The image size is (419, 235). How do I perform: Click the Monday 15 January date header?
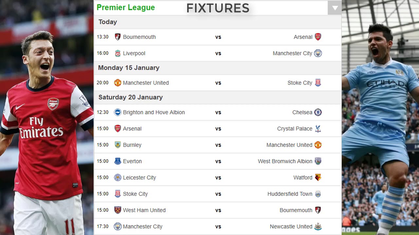click(129, 68)
